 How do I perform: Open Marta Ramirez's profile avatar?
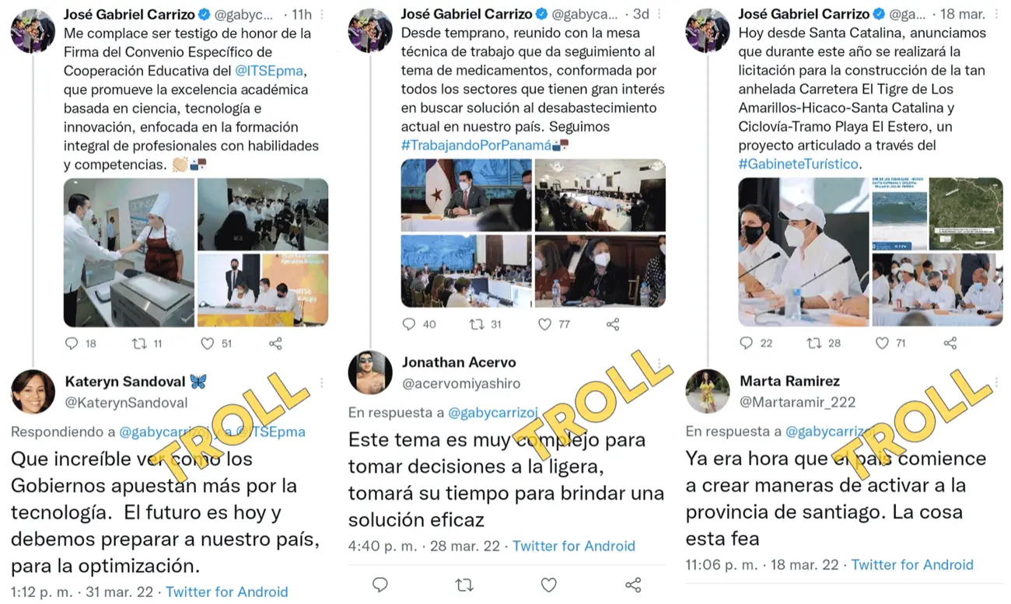(707, 392)
